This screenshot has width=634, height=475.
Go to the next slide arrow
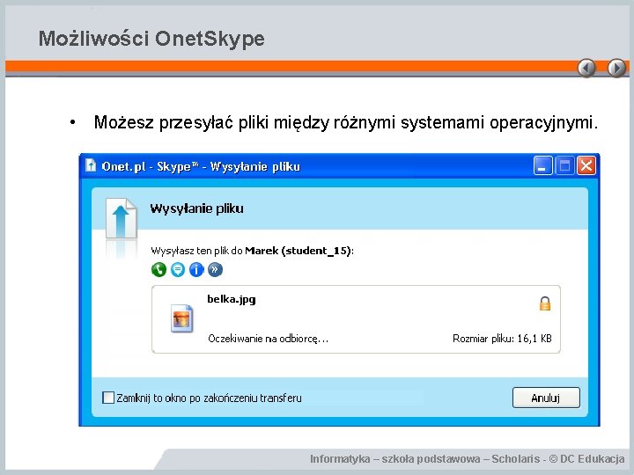point(616,68)
